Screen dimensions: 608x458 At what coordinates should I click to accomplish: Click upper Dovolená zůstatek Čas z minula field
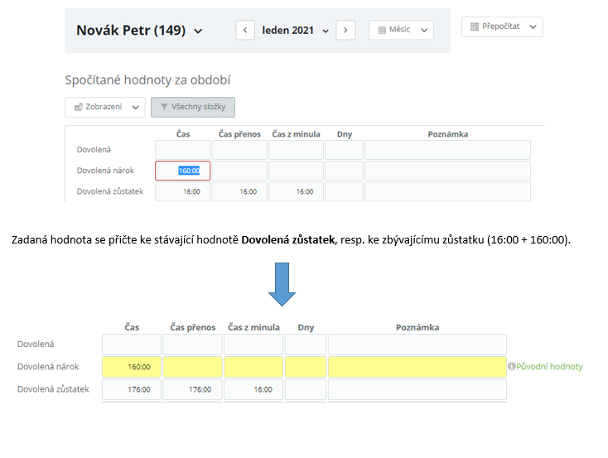(296, 191)
